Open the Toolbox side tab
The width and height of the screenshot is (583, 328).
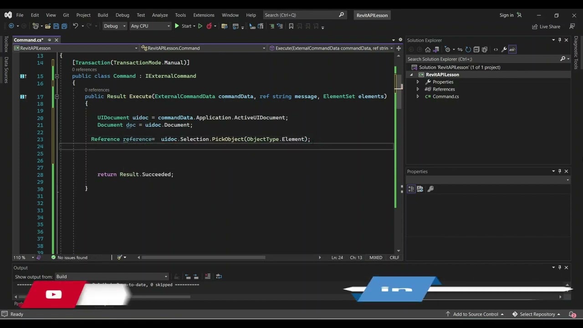(x=6, y=45)
